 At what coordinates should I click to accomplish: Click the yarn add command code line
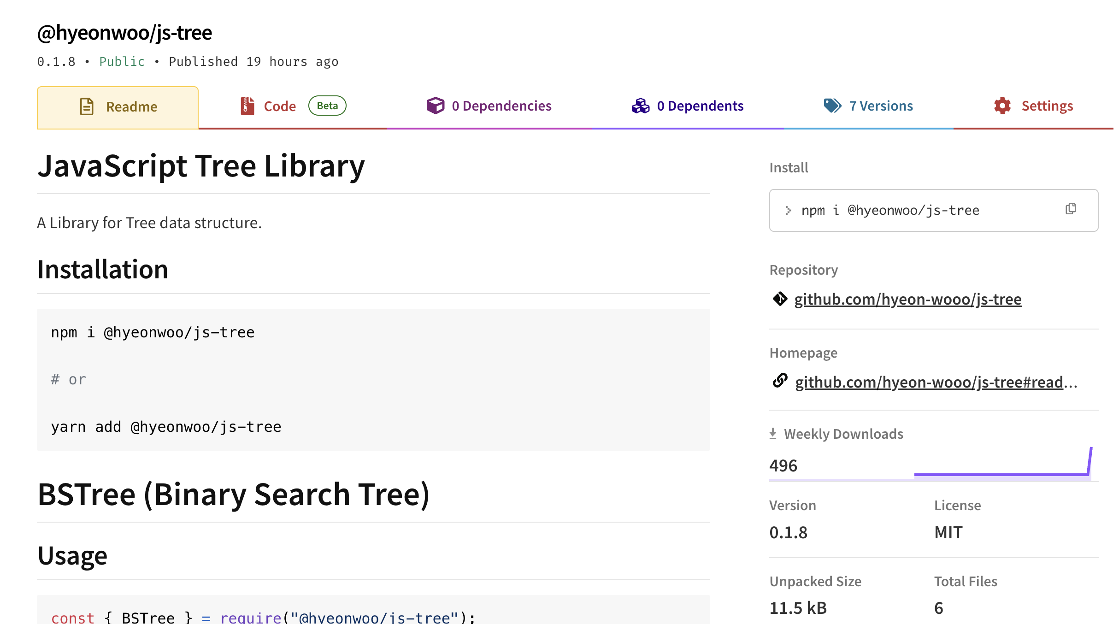tap(166, 427)
